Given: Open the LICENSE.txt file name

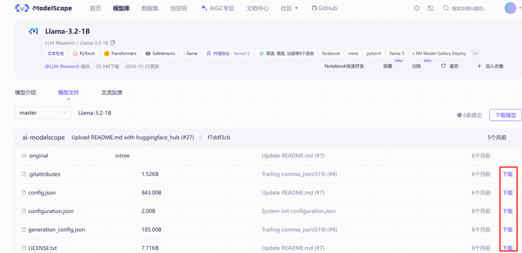Looking at the screenshot, I should tap(42, 248).
